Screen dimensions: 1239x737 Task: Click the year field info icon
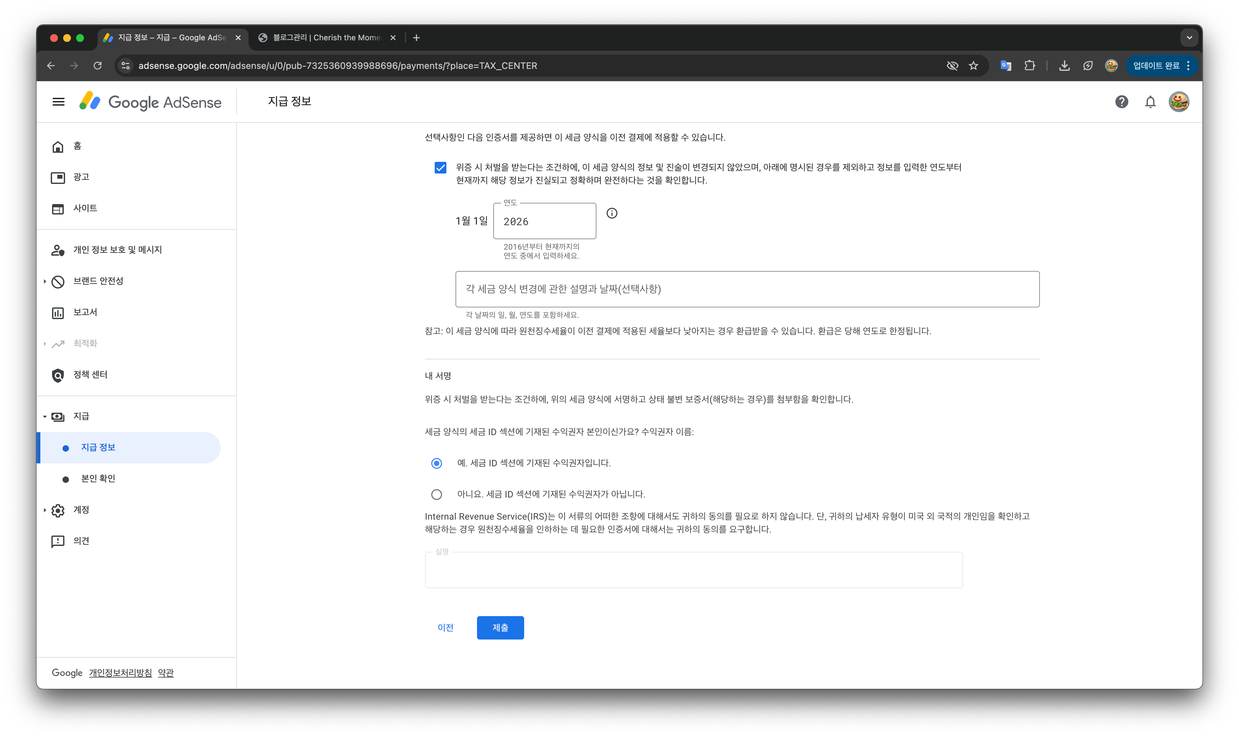click(x=612, y=213)
